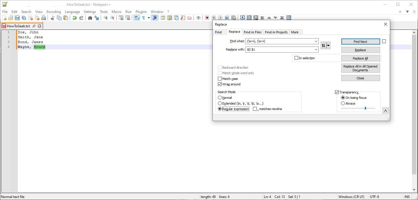The height and width of the screenshot is (200, 418).
Task: Uncheck the Wrap around checkbox
Action: 220,84
